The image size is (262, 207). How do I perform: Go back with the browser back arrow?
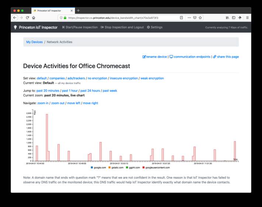click(15, 18)
